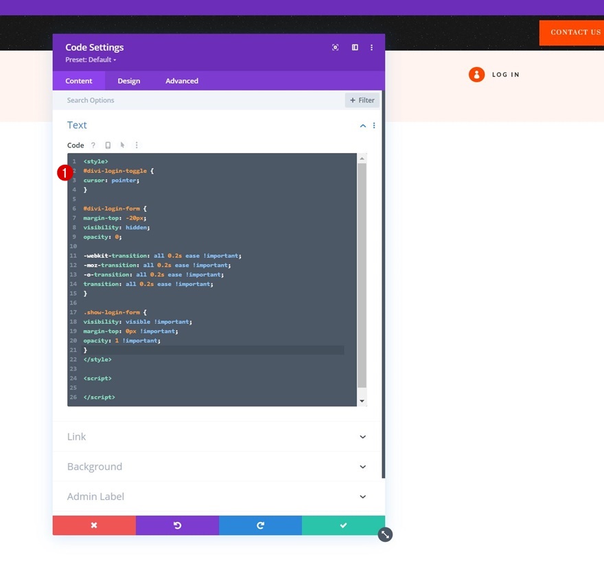Place cursor on closing '</script>' tag line

[99, 397]
